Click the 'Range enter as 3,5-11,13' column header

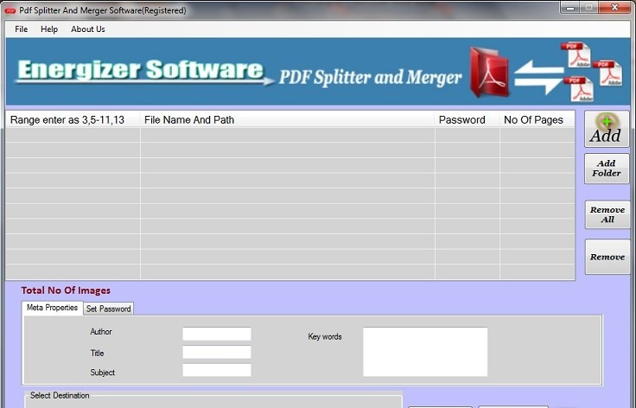pyautogui.click(x=73, y=119)
